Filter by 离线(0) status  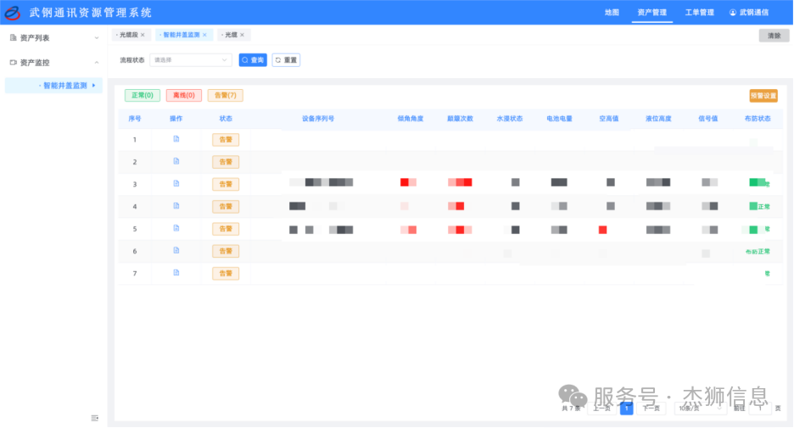pyautogui.click(x=184, y=96)
